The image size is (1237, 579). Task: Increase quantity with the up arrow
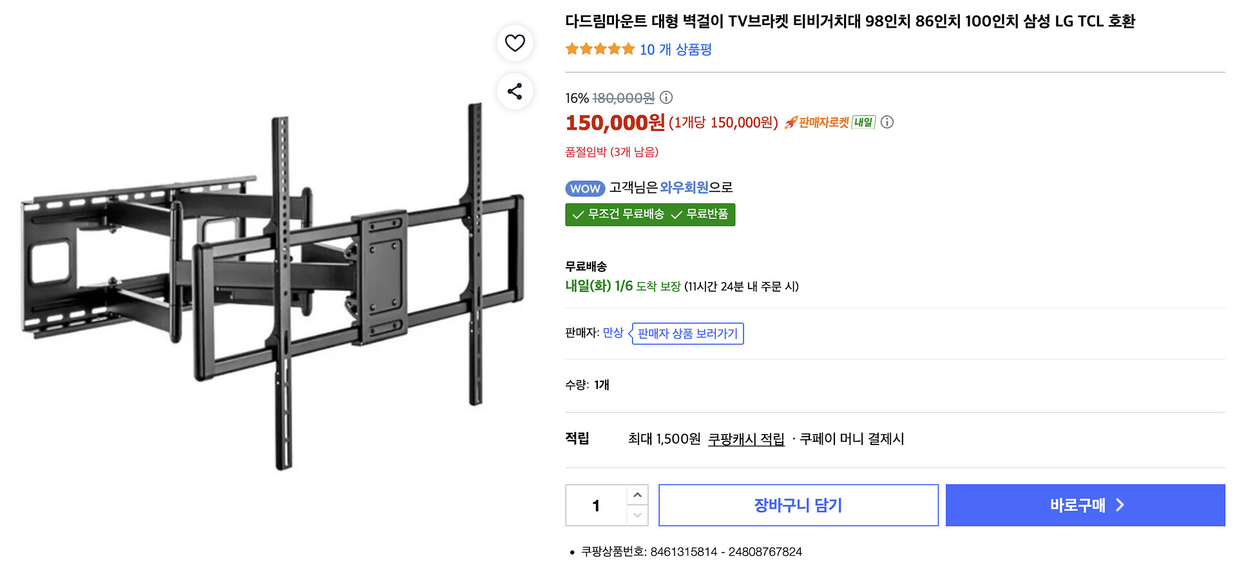(637, 495)
